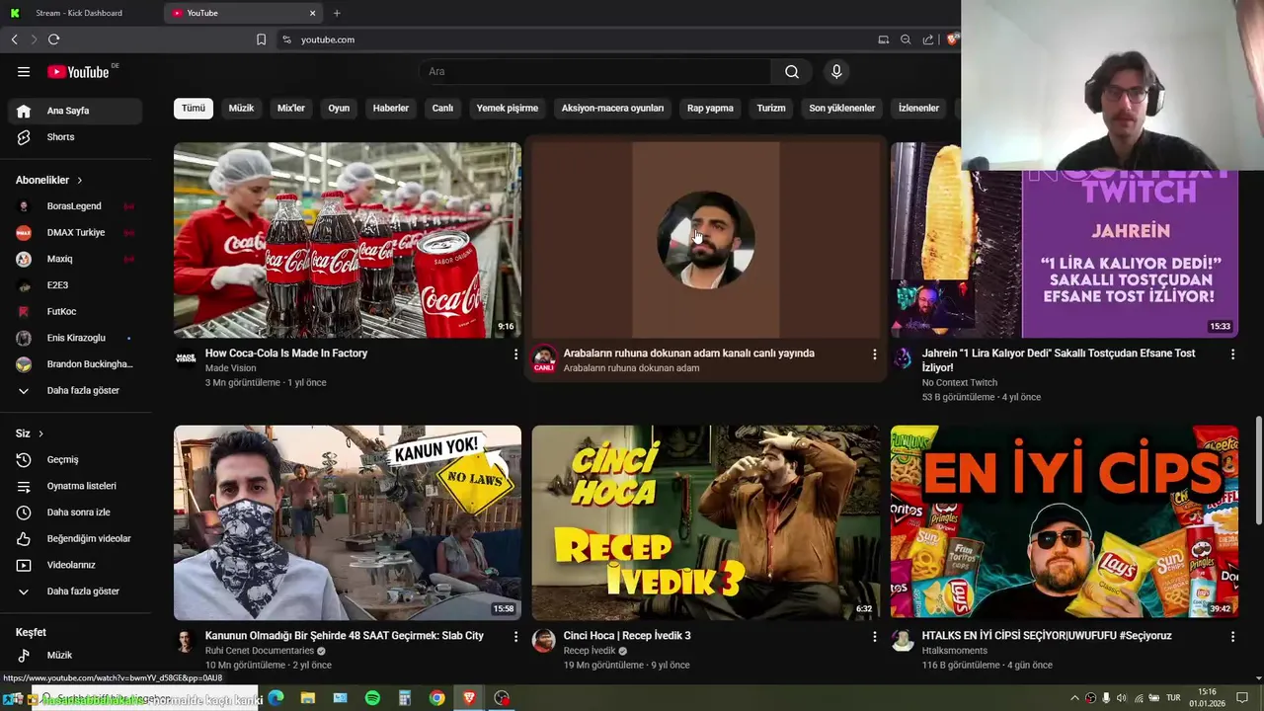Bookmark this page with the bookmark icon

[261, 39]
